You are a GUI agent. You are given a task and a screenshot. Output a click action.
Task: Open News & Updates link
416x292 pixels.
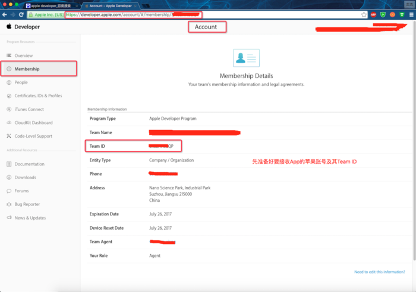tap(30, 218)
